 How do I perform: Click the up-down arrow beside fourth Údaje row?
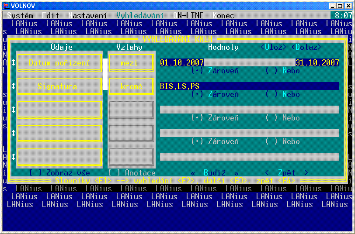click(x=14, y=133)
